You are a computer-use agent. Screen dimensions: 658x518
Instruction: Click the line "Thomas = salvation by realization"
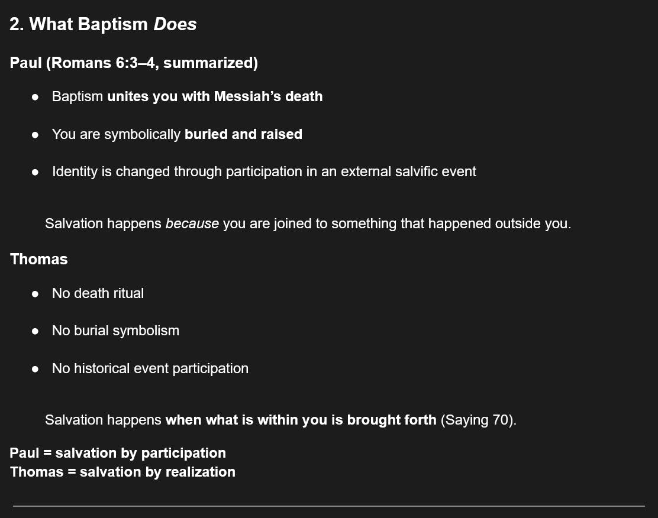click(122, 472)
